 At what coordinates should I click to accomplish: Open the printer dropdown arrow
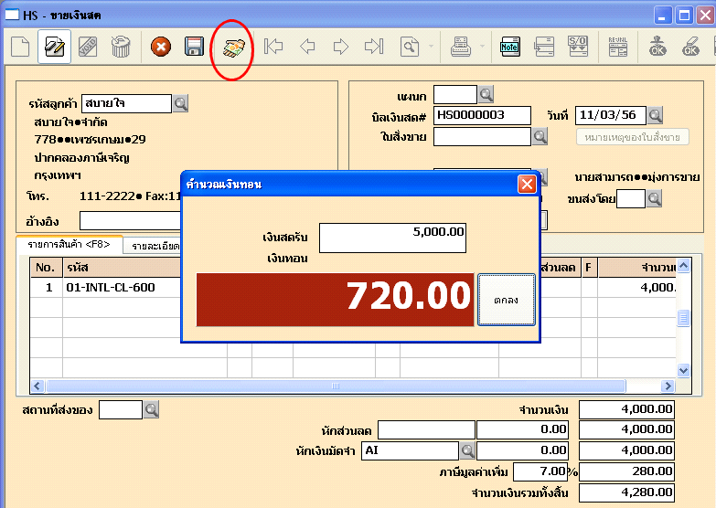tap(481, 47)
